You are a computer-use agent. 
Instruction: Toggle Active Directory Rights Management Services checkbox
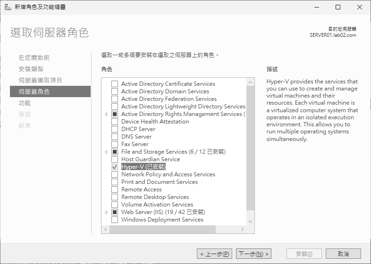tap(115, 114)
